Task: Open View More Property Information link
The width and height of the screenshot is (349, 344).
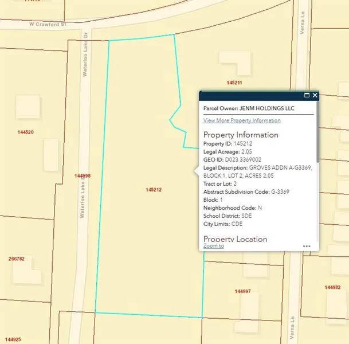Action: pos(242,120)
